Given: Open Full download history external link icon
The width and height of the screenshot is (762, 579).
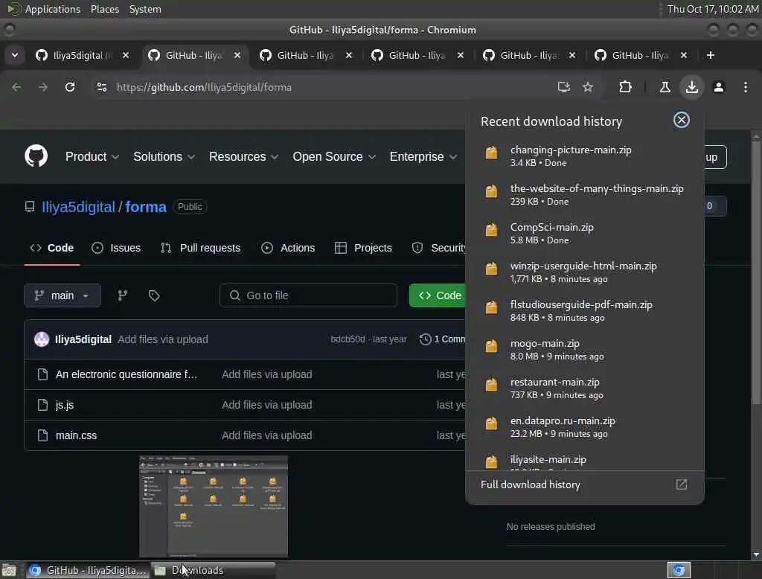Looking at the screenshot, I should 682,484.
